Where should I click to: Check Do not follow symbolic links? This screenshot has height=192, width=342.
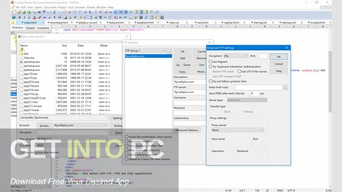pyautogui.click(x=211, y=81)
